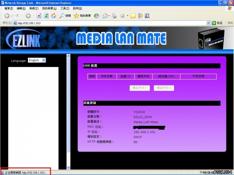Click the favorites folder star icon
Viewport: 234px width, 175px height.
pyautogui.click(x=140, y=16)
